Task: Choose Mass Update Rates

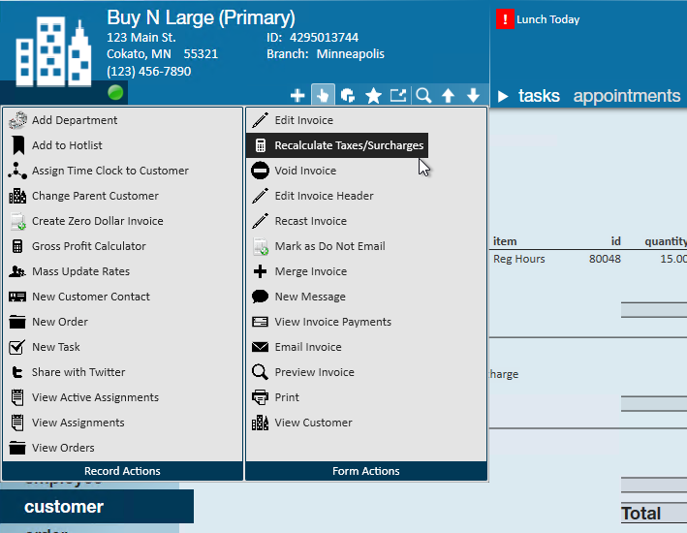Action: [123, 271]
